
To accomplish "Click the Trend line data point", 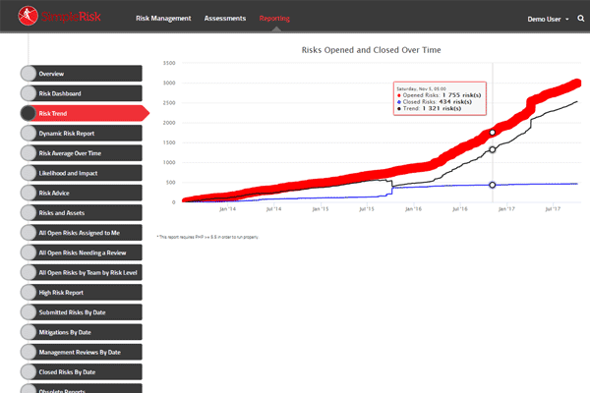I will (493, 150).
